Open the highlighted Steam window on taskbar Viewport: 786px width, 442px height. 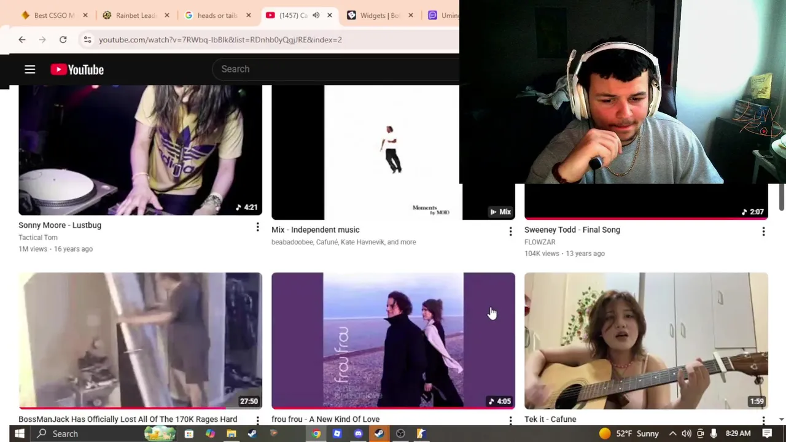point(379,433)
